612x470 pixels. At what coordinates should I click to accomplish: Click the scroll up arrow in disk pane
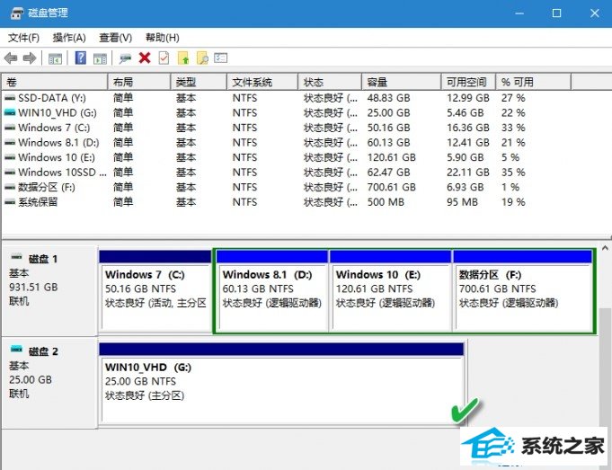[x=605, y=248]
